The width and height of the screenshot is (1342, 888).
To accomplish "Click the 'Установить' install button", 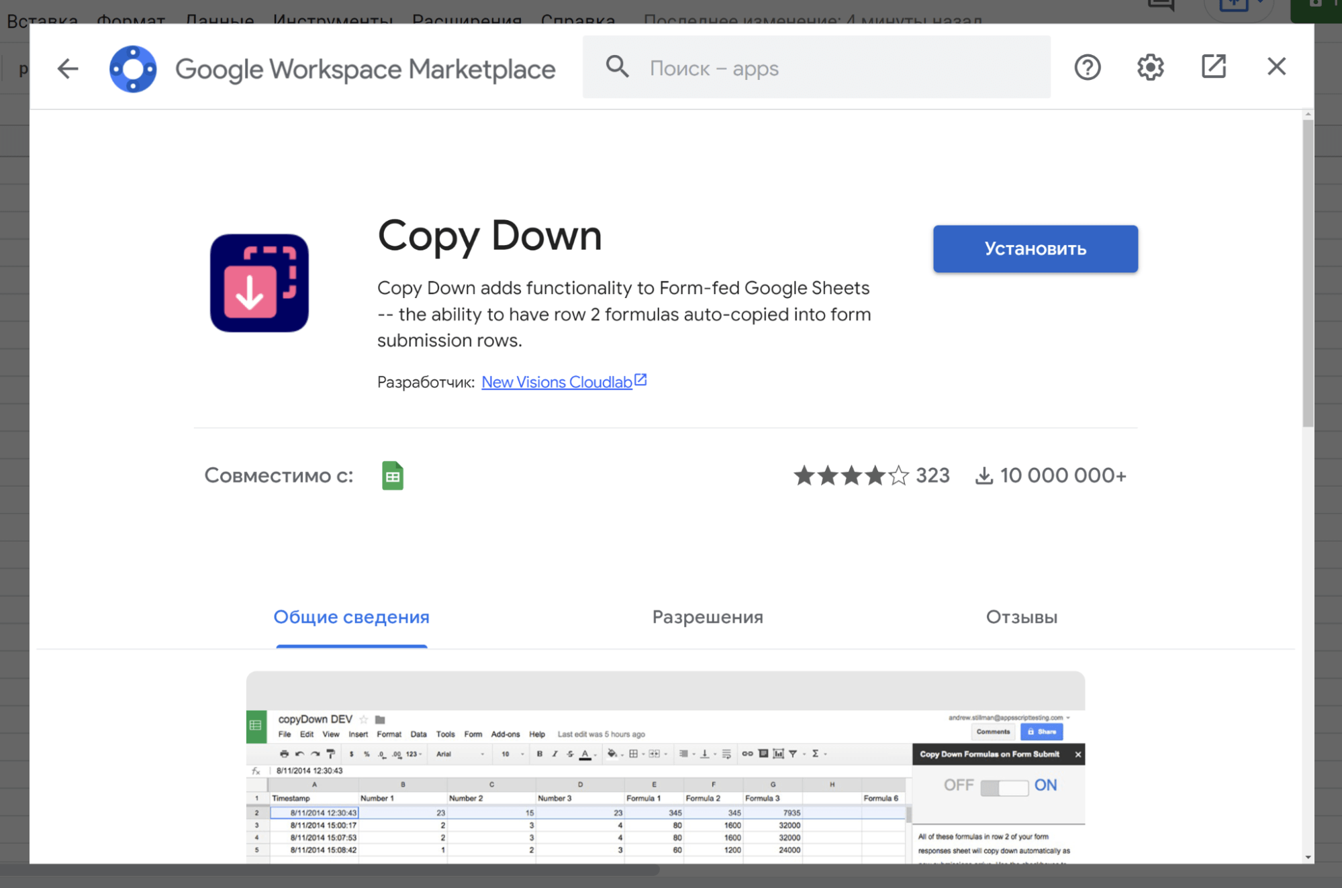I will pyautogui.click(x=1035, y=248).
